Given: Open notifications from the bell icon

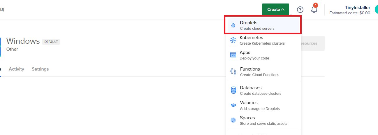Looking at the screenshot, I should click(314, 10).
